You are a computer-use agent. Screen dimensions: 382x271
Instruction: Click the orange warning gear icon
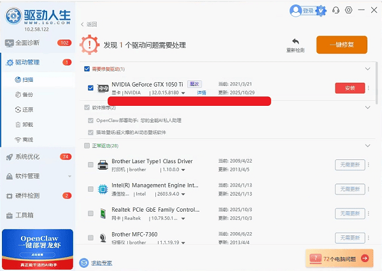[x=90, y=45]
